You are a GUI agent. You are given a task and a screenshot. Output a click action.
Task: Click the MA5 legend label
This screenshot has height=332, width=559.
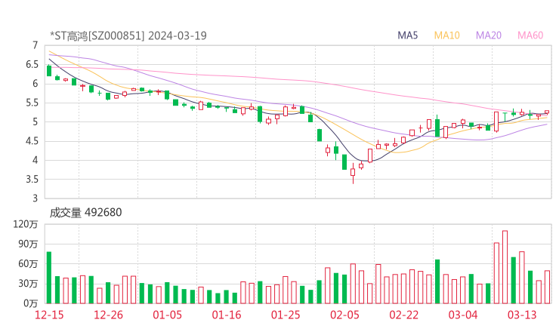pos(407,35)
